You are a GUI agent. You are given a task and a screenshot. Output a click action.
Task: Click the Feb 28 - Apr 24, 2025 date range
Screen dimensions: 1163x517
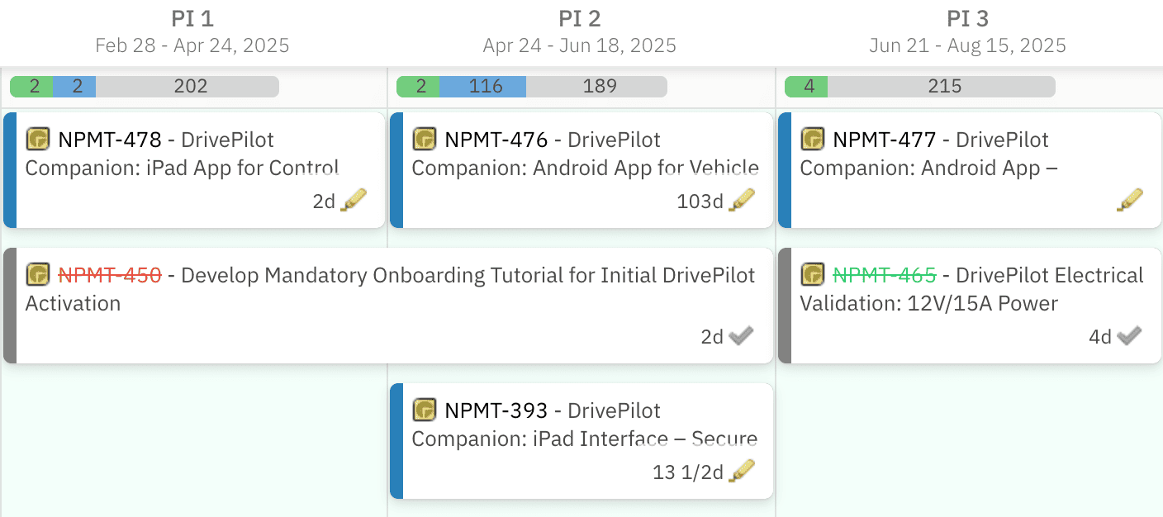pos(192,45)
